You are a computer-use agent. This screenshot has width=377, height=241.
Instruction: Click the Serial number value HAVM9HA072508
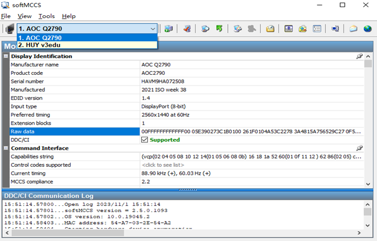pyautogui.click(x=163, y=81)
